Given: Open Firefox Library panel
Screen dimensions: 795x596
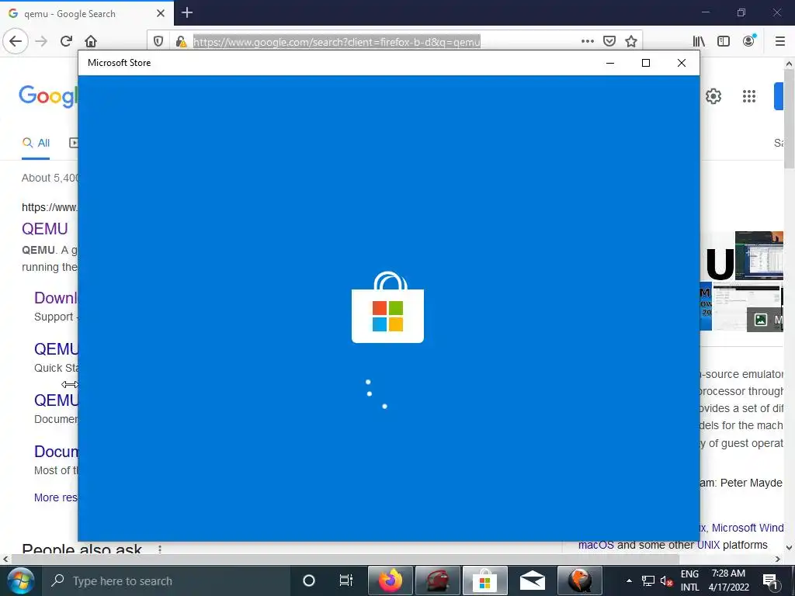Looking at the screenshot, I should pyautogui.click(x=700, y=42).
